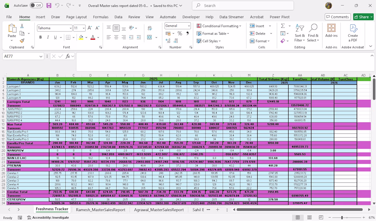Viewport: 376px width, 221px height.
Task: Toggle Bold formatting
Action: pos(41,37)
